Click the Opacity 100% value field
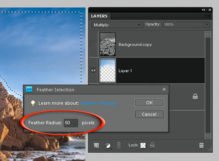Viewport: 219px width, 161px height. tap(184, 25)
